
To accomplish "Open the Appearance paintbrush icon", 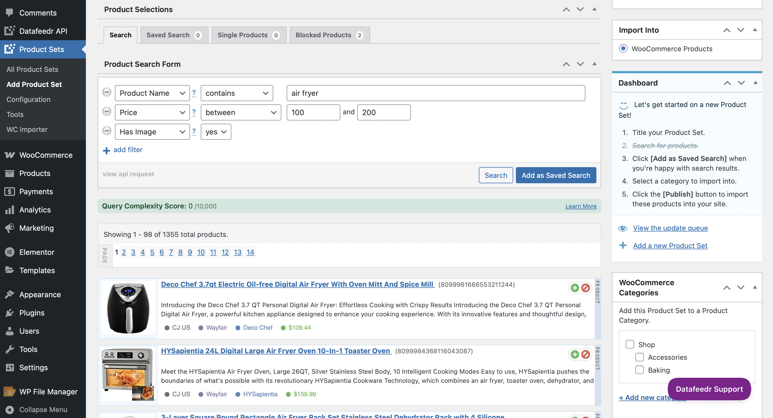I will click(x=9, y=295).
